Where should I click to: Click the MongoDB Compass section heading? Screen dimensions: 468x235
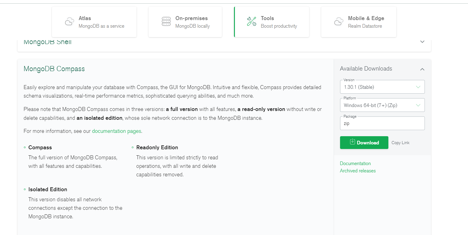click(x=54, y=69)
